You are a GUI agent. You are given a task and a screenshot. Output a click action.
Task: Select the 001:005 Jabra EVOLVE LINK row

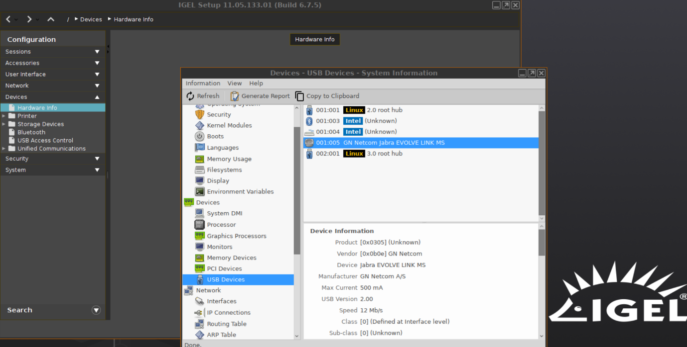point(421,143)
